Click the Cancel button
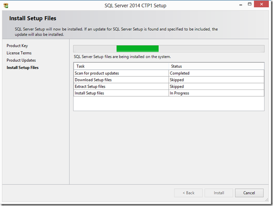Viewport: 273px width, 206px height. point(249,193)
